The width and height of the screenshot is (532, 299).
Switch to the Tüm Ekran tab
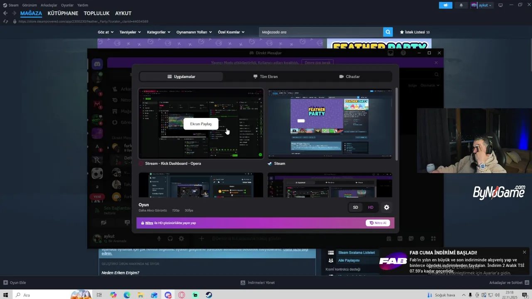[x=266, y=76]
